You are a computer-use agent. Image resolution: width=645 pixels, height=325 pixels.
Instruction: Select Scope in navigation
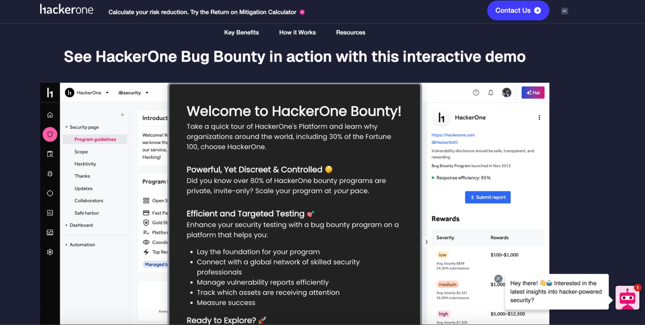pos(81,152)
